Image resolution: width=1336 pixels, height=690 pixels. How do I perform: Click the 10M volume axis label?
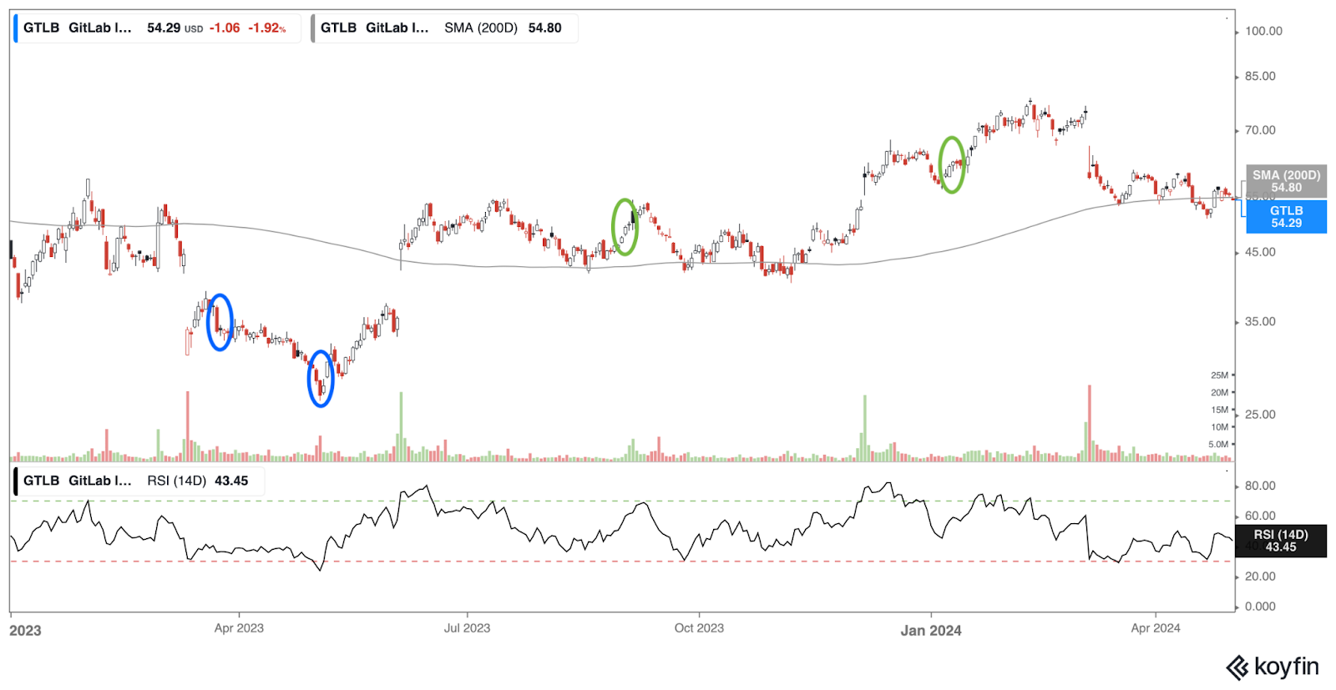[x=1220, y=427]
